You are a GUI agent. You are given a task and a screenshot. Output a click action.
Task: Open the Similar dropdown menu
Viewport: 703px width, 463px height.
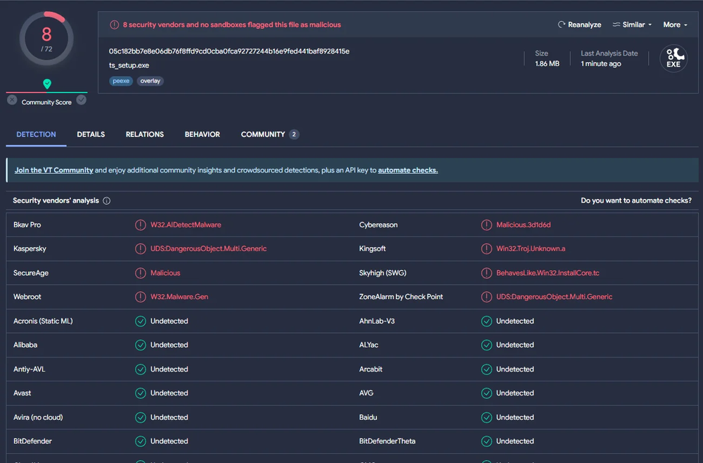point(632,25)
